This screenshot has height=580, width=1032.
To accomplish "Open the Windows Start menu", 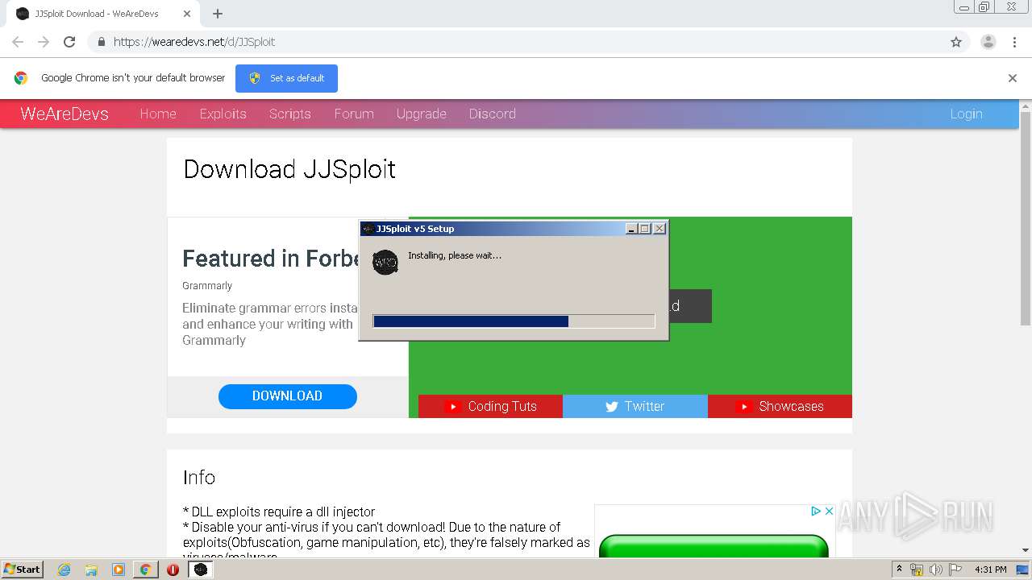I will tap(22, 569).
